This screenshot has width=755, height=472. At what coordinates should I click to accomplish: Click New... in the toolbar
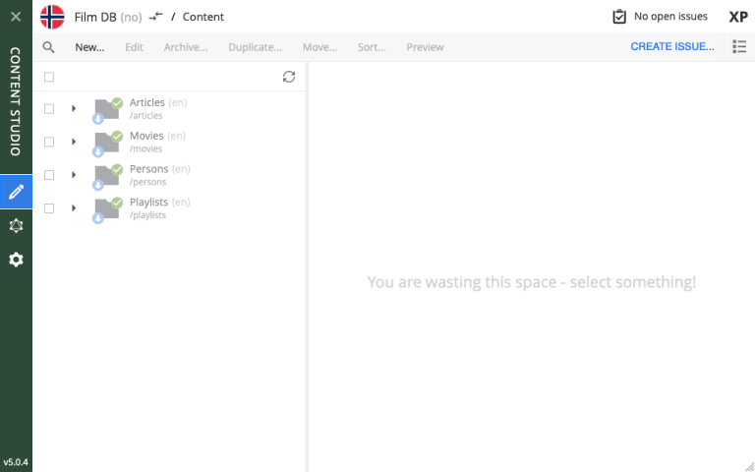tap(89, 47)
